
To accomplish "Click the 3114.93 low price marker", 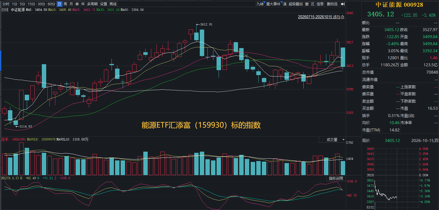I will tap(26, 126).
